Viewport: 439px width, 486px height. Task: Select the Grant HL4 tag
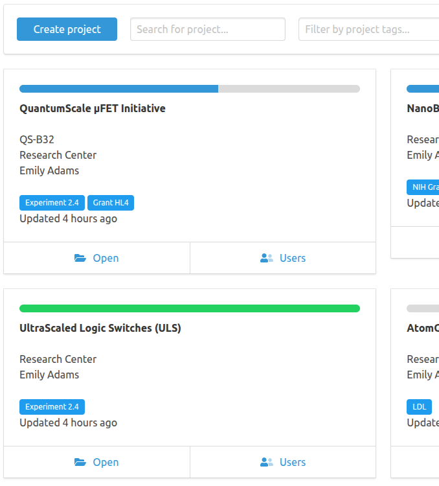(111, 203)
